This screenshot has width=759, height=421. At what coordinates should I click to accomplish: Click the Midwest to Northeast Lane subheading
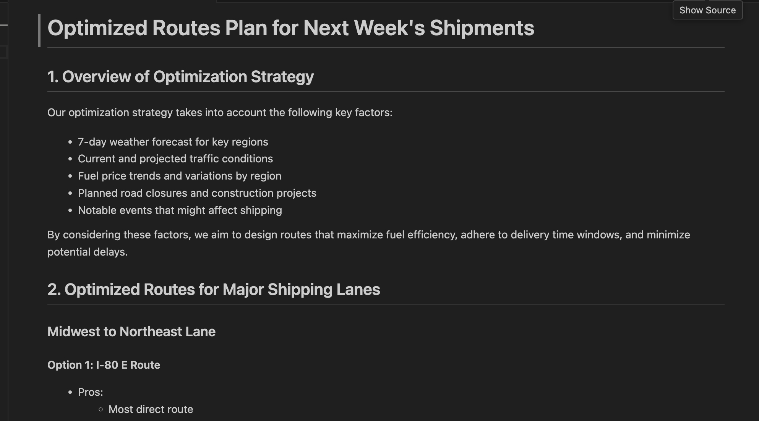[131, 332]
